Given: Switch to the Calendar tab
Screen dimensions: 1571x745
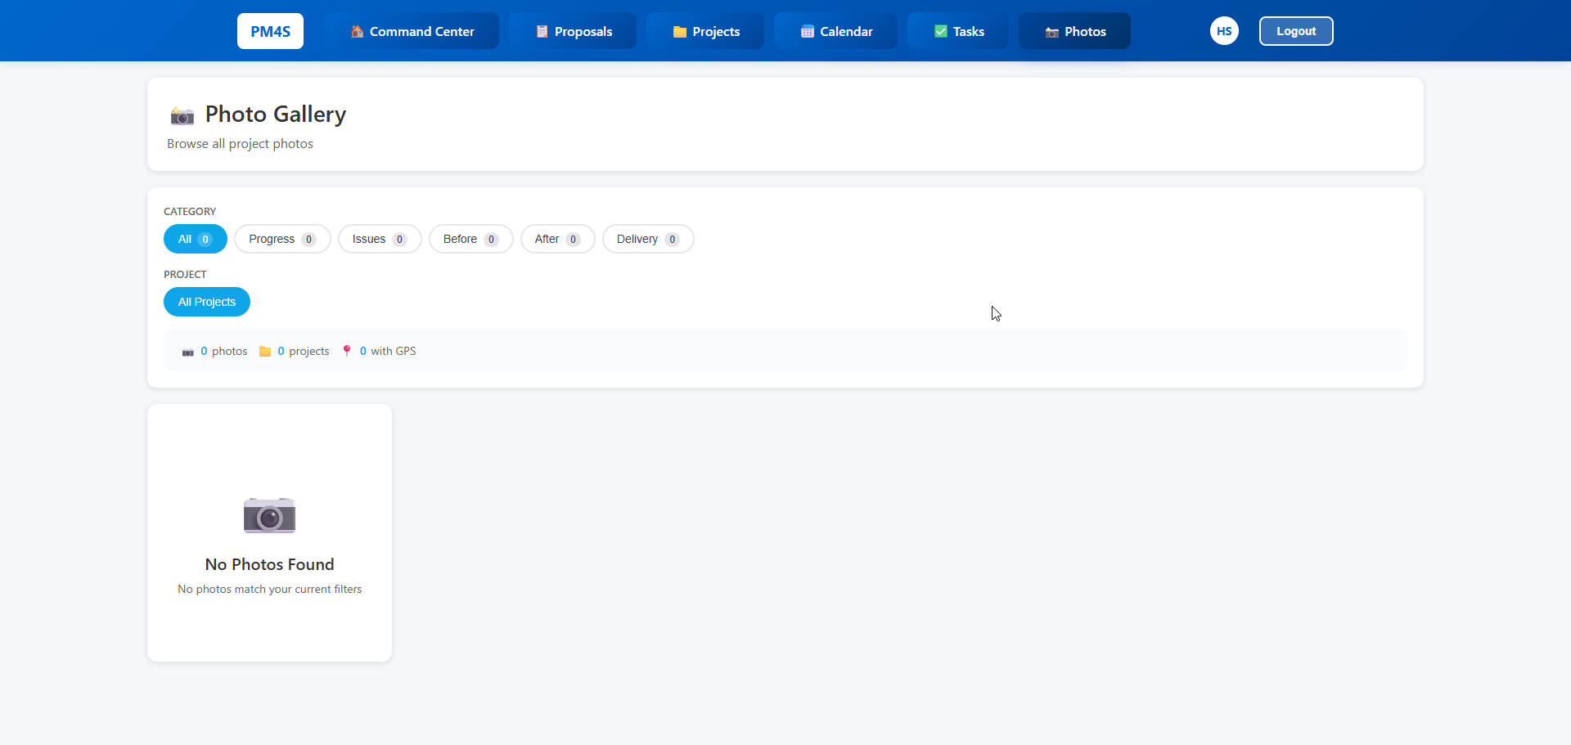Looking at the screenshot, I should (846, 32).
